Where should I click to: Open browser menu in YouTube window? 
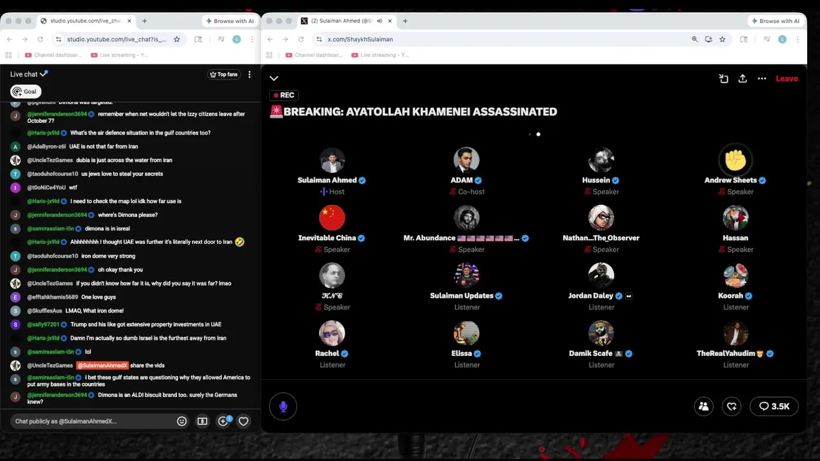tap(252, 39)
